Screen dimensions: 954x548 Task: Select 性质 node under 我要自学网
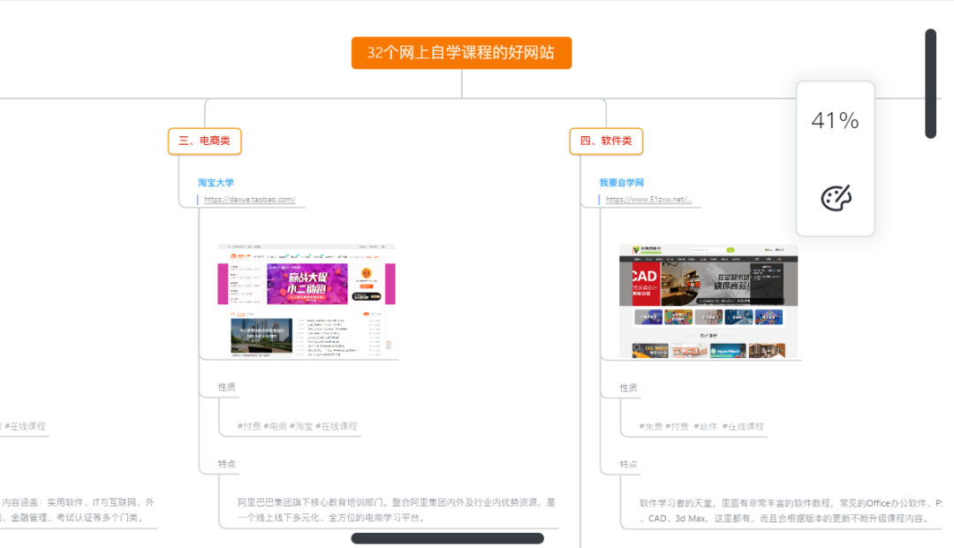(x=629, y=388)
